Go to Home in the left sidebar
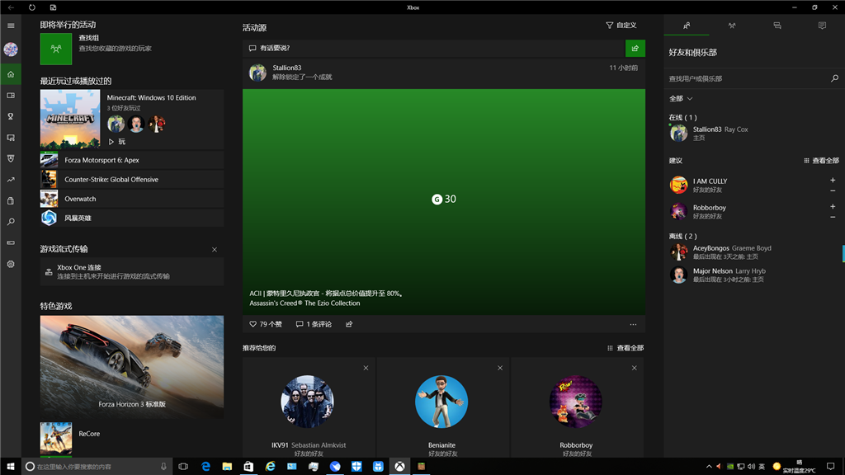 11,74
